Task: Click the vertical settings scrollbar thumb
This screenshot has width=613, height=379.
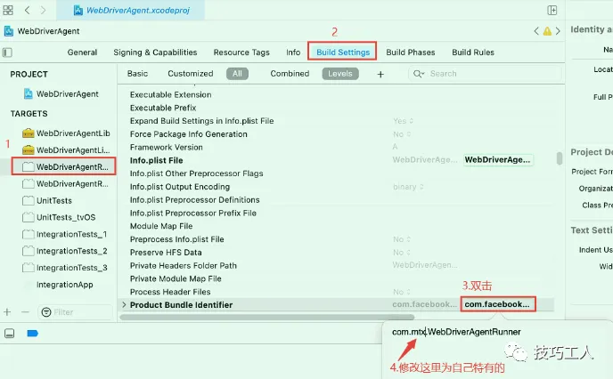Action: coord(560,158)
